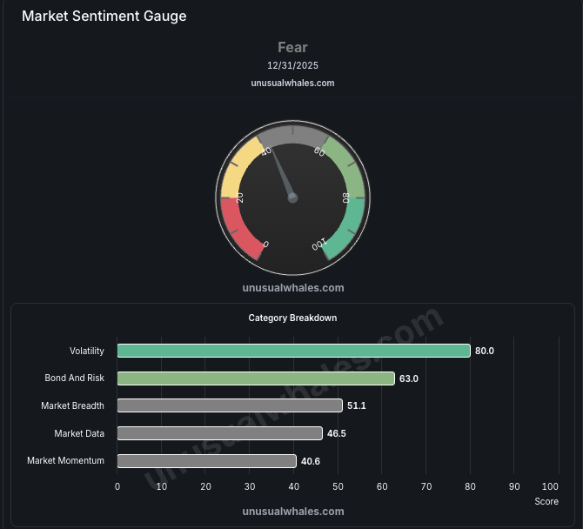The image size is (583, 529).
Task: Click the Bond And Risk bar
Action: click(x=256, y=378)
